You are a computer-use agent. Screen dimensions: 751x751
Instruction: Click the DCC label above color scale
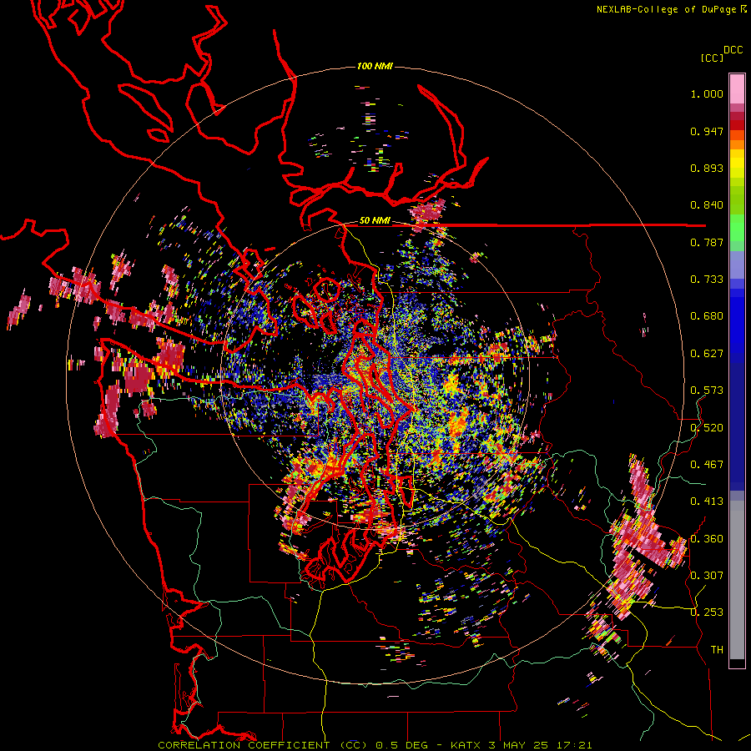733,50
